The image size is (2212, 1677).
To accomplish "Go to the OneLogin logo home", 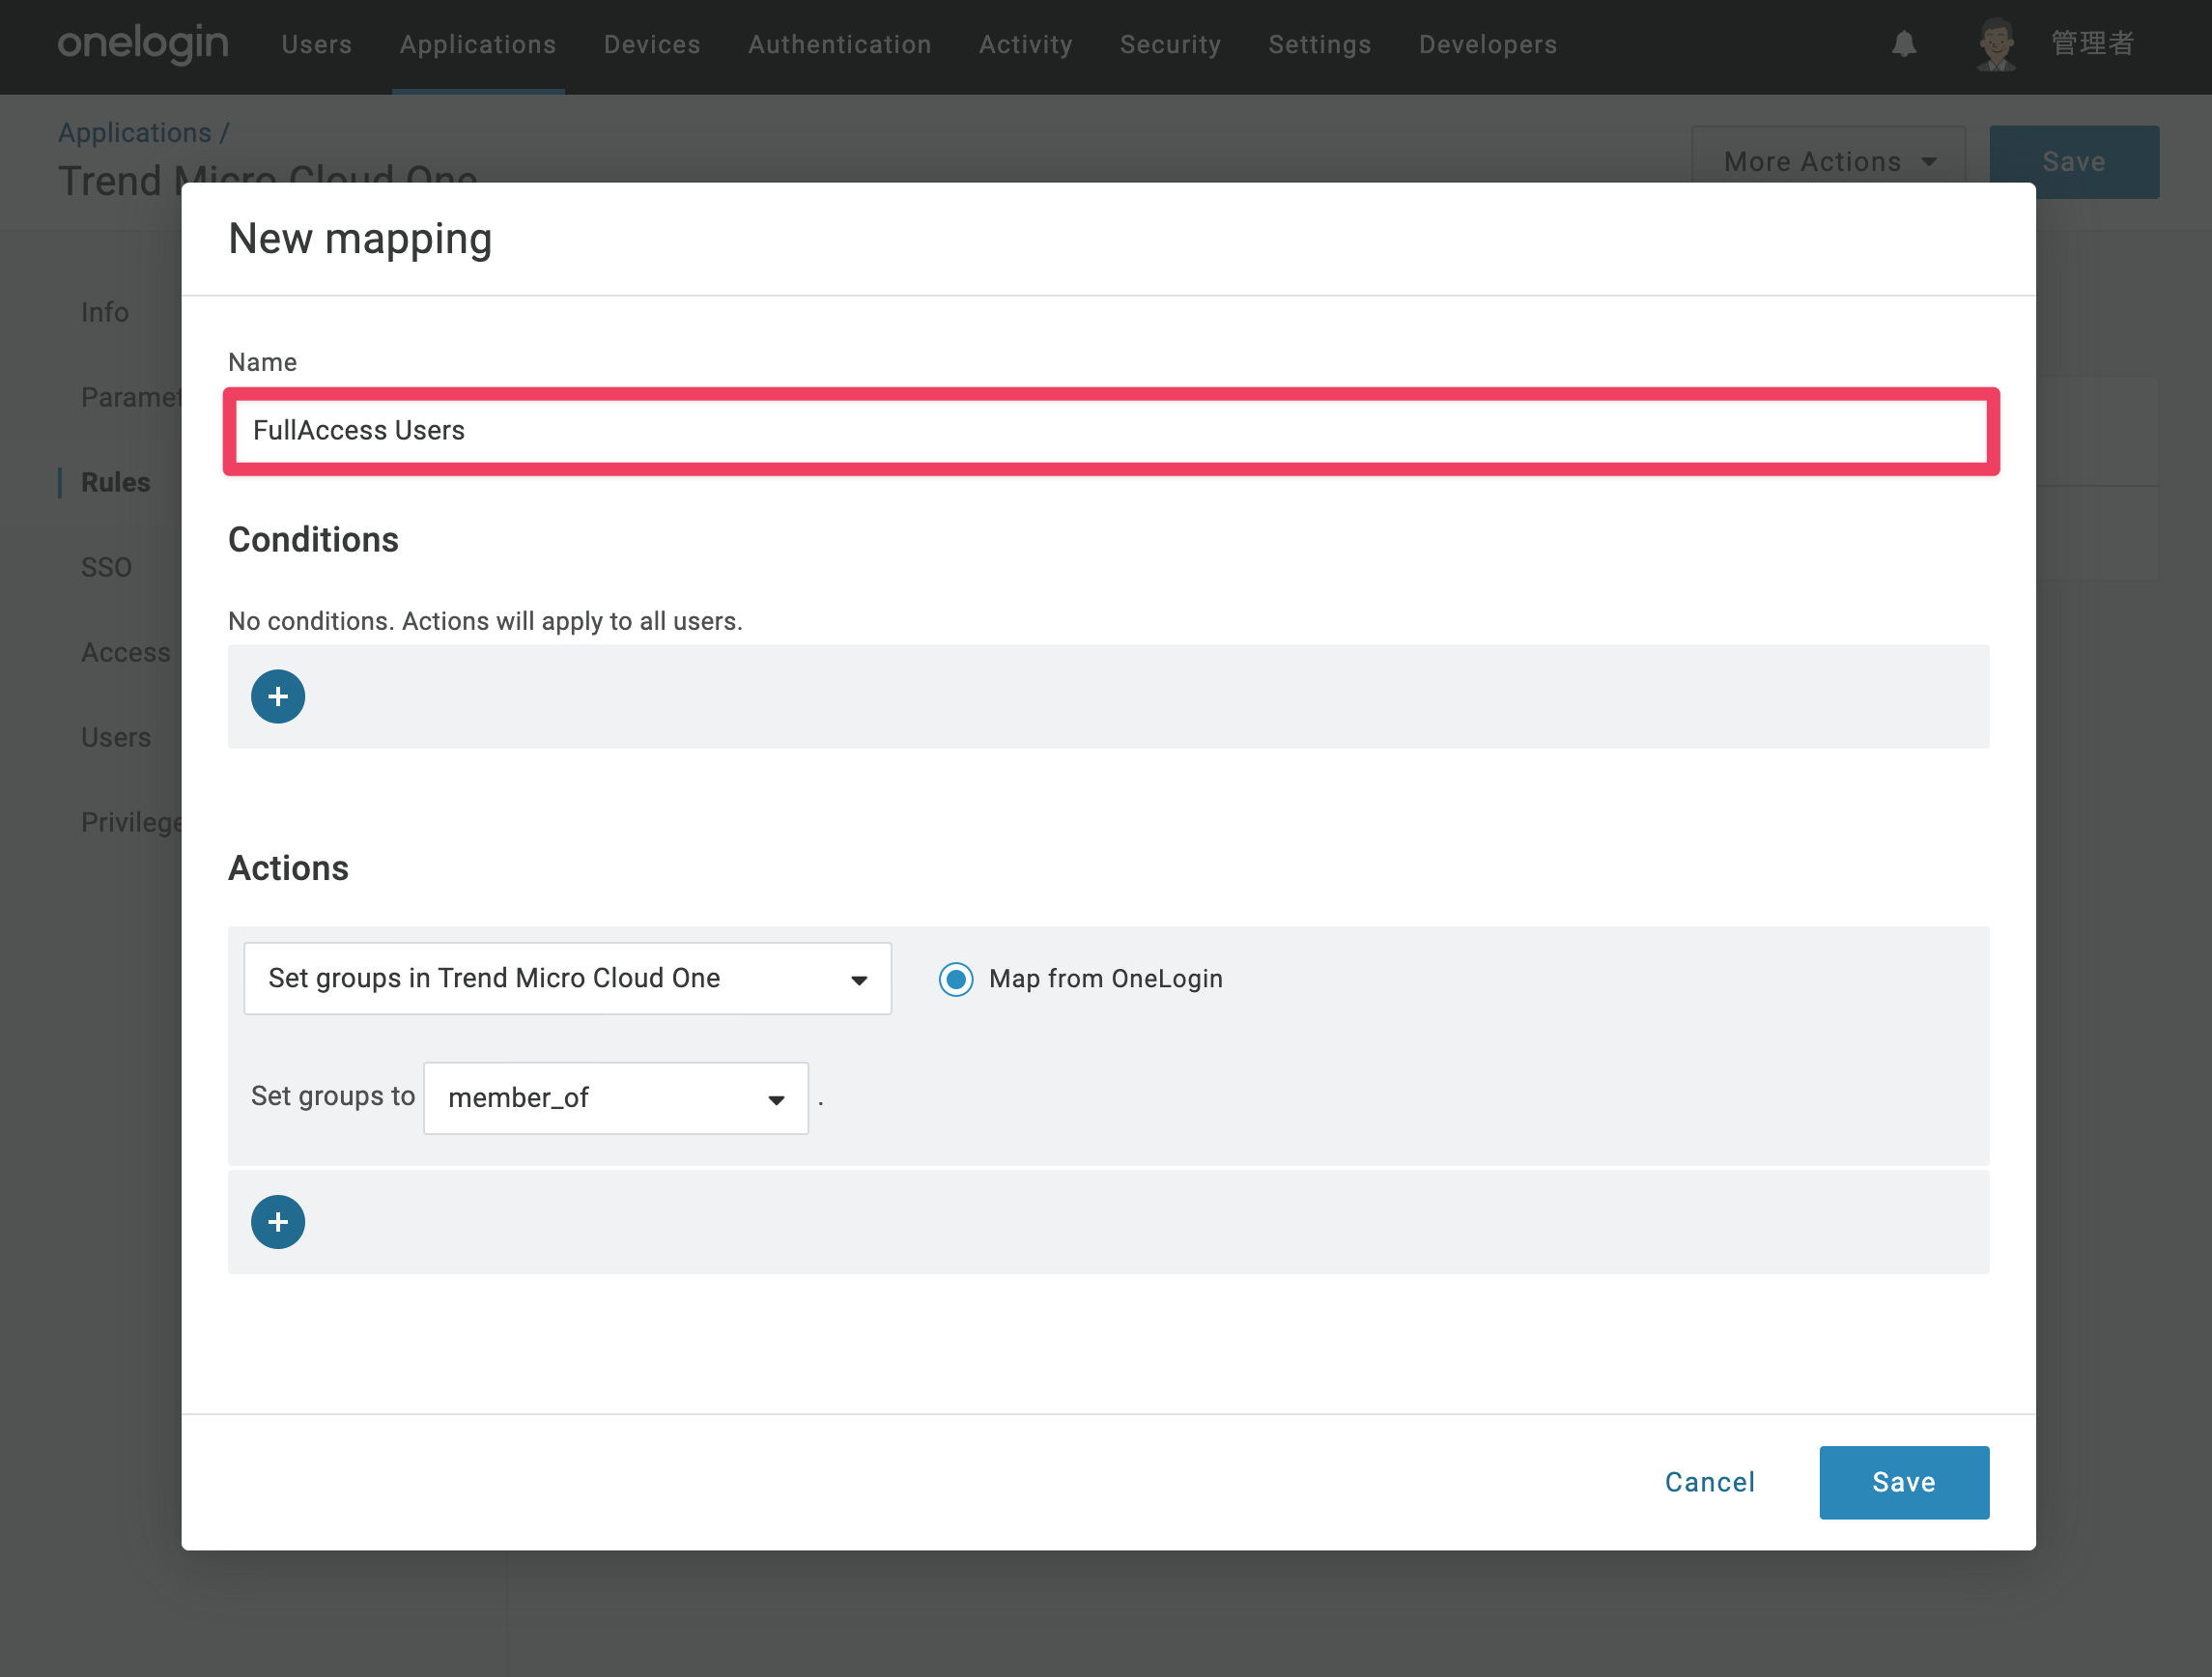I will pyautogui.click(x=143, y=44).
